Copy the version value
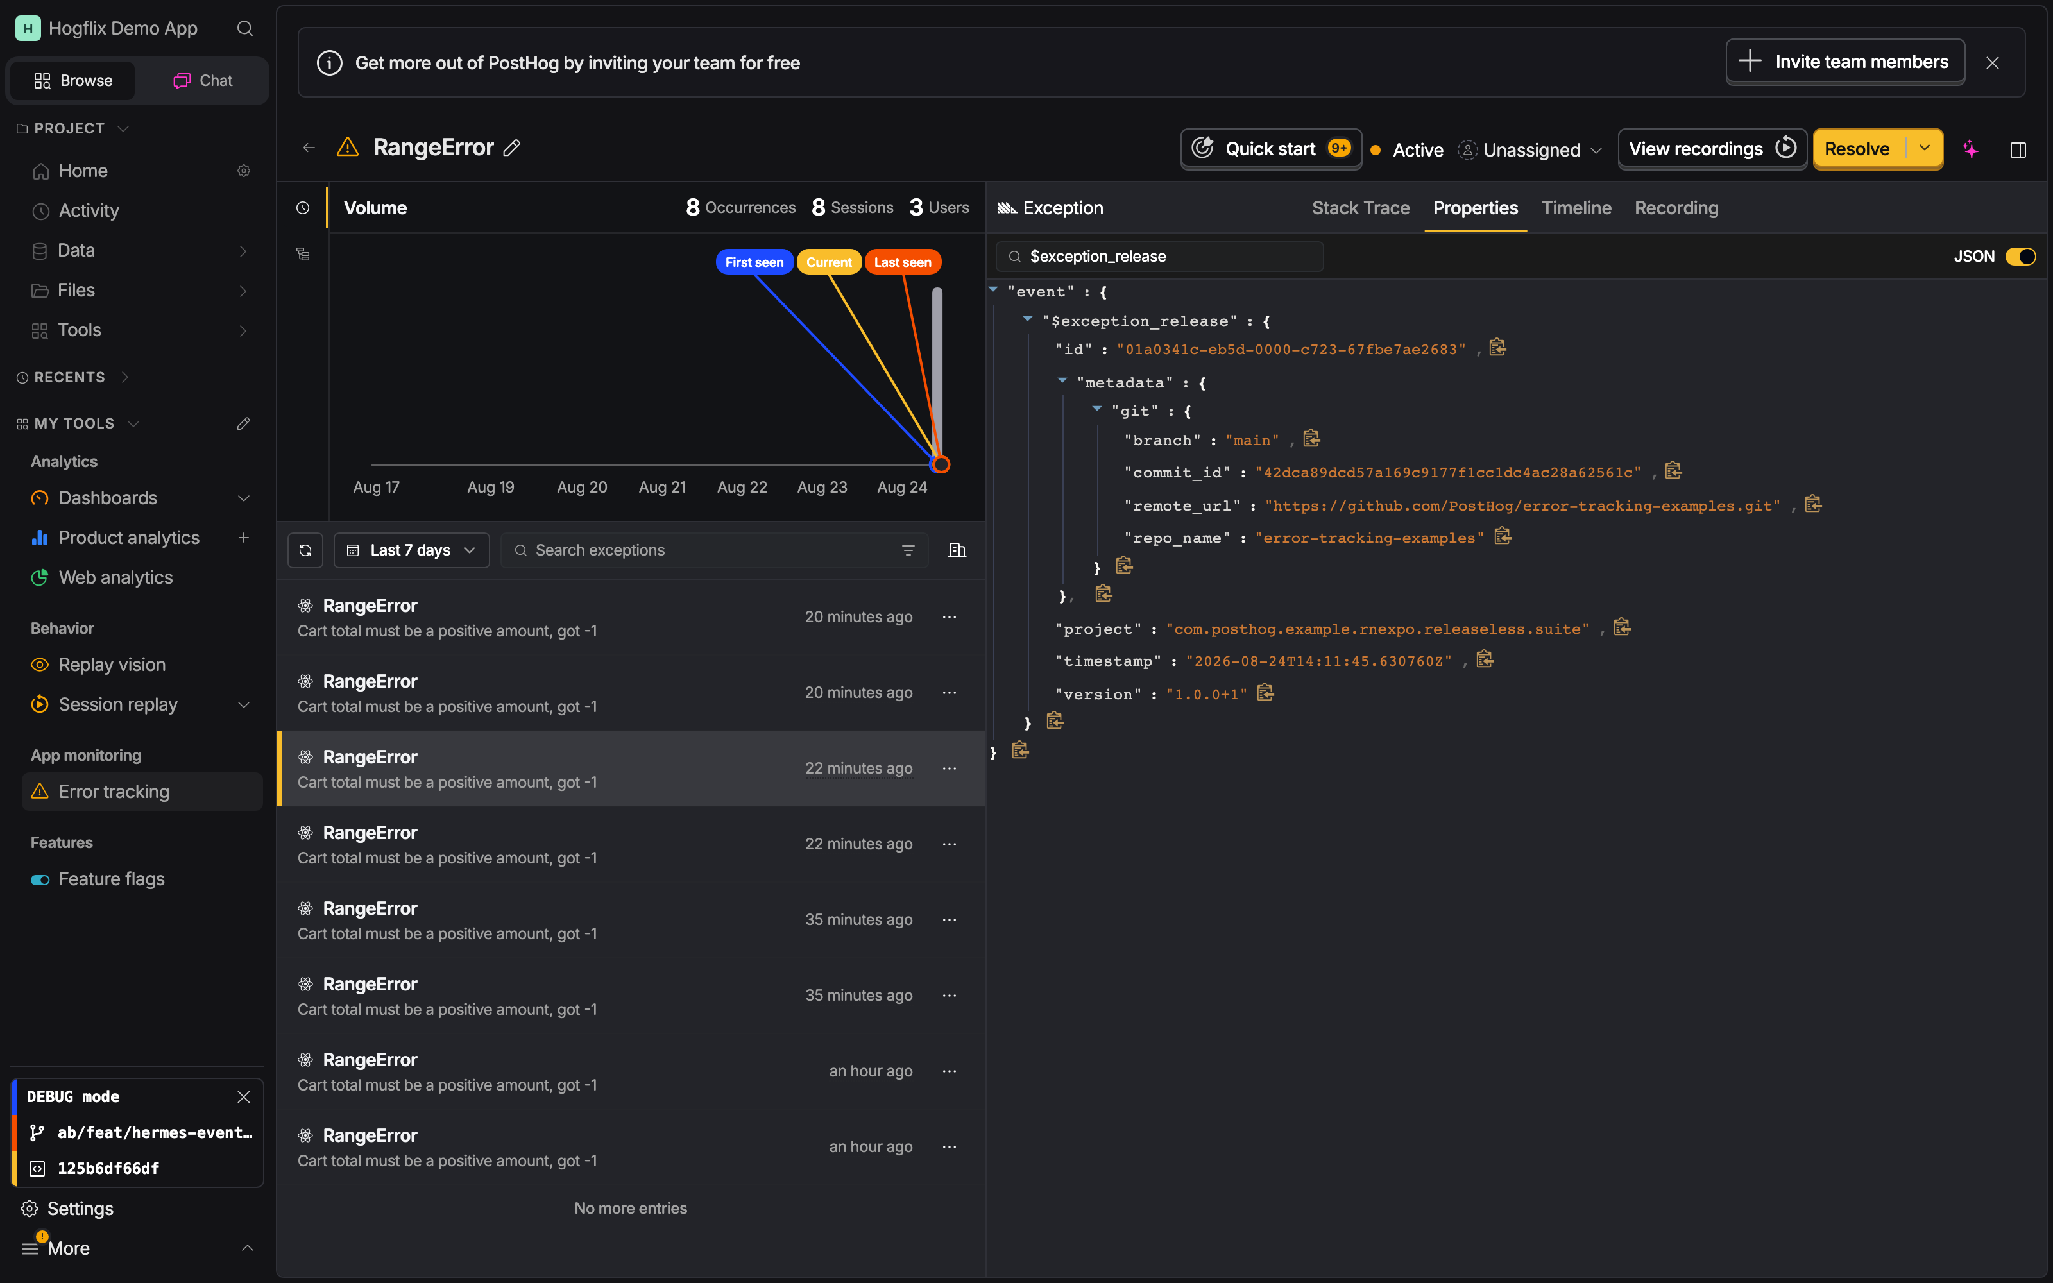This screenshot has height=1283, width=2053. point(1266,692)
